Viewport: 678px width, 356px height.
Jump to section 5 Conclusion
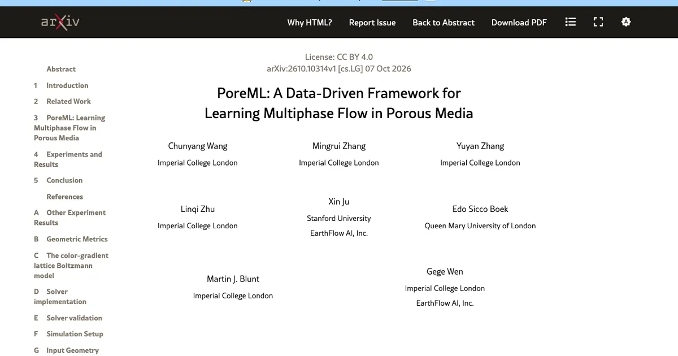tap(58, 180)
